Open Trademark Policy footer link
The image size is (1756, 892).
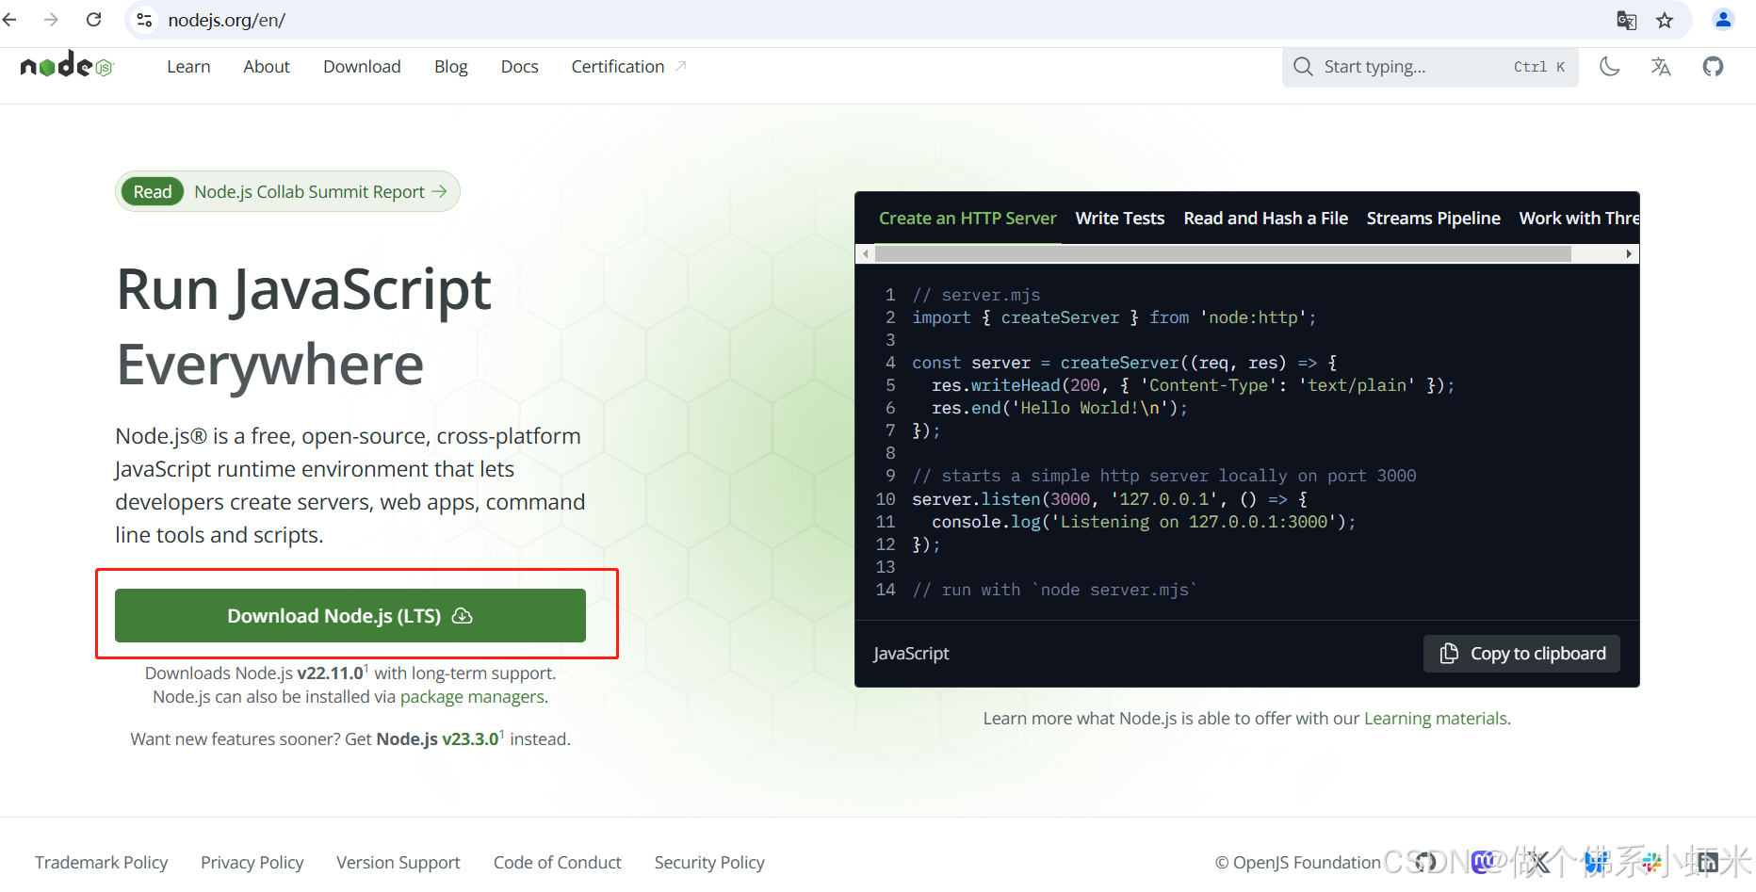click(102, 863)
